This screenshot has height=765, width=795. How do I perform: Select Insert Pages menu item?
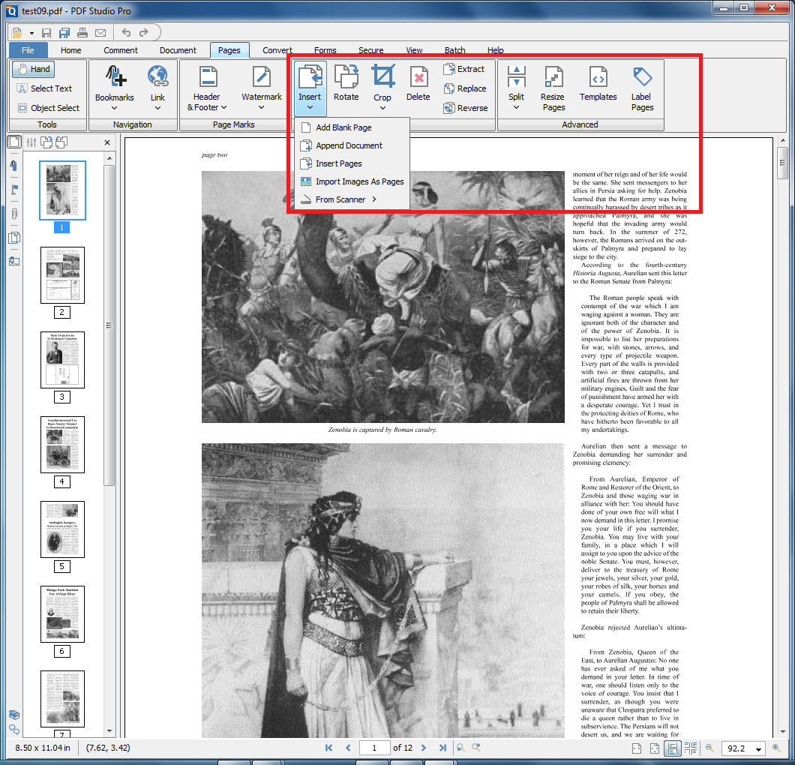[352, 163]
